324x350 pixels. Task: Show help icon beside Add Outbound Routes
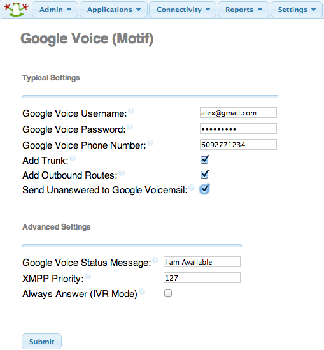click(x=122, y=173)
